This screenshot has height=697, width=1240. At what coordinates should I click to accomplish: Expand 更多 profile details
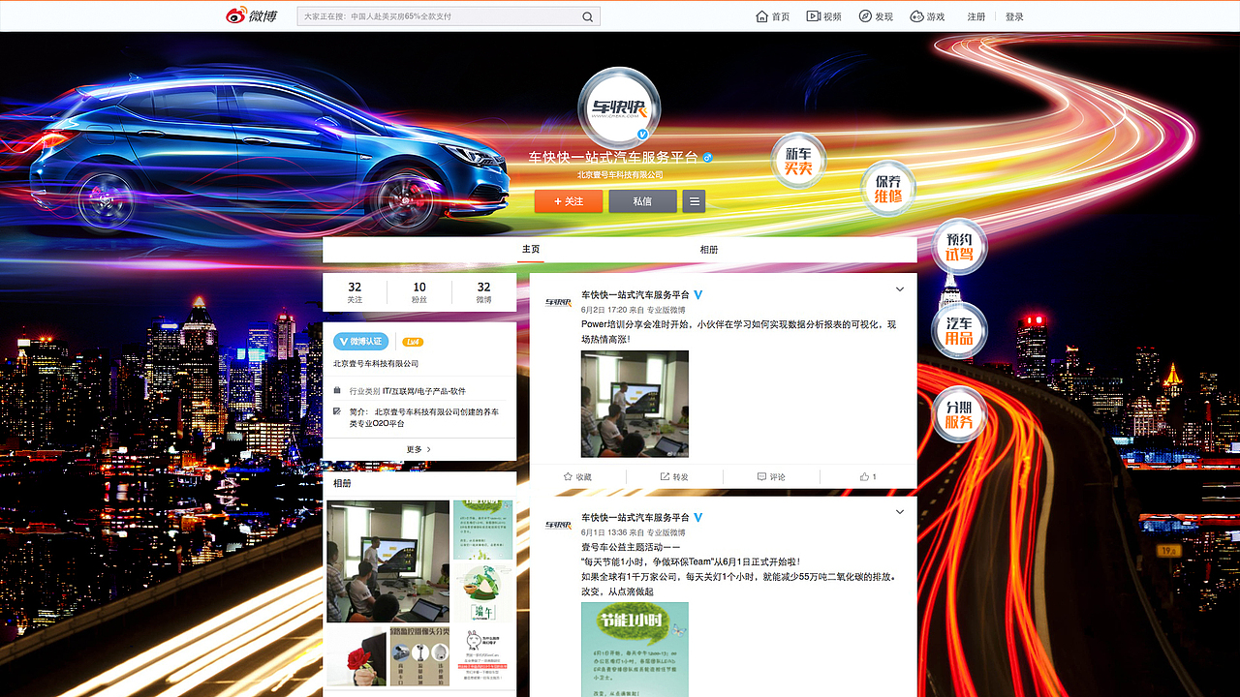tap(418, 449)
